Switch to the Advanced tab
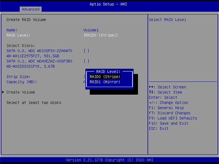 click(x=30, y=9)
